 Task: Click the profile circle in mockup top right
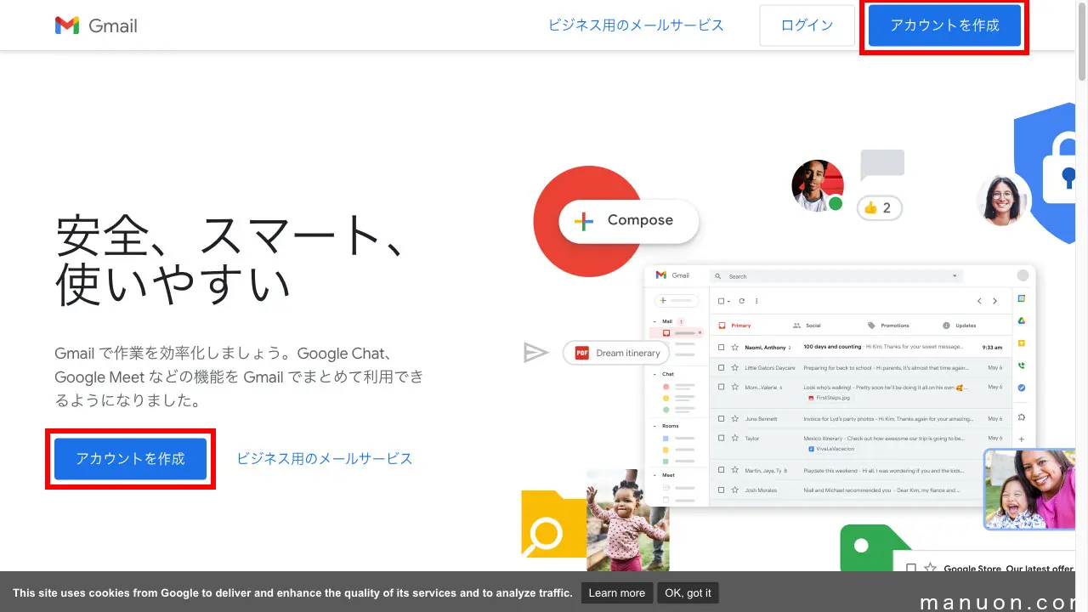click(x=1023, y=275)
